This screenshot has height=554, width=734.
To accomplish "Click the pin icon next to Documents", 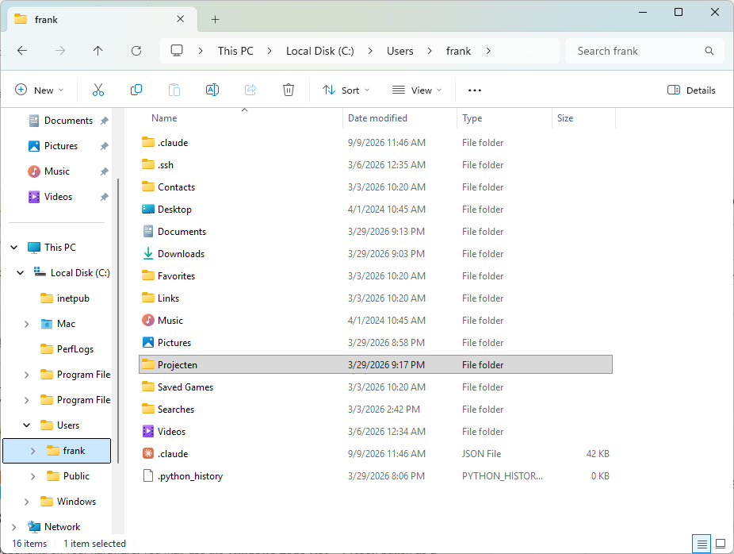I will point(104,121).
